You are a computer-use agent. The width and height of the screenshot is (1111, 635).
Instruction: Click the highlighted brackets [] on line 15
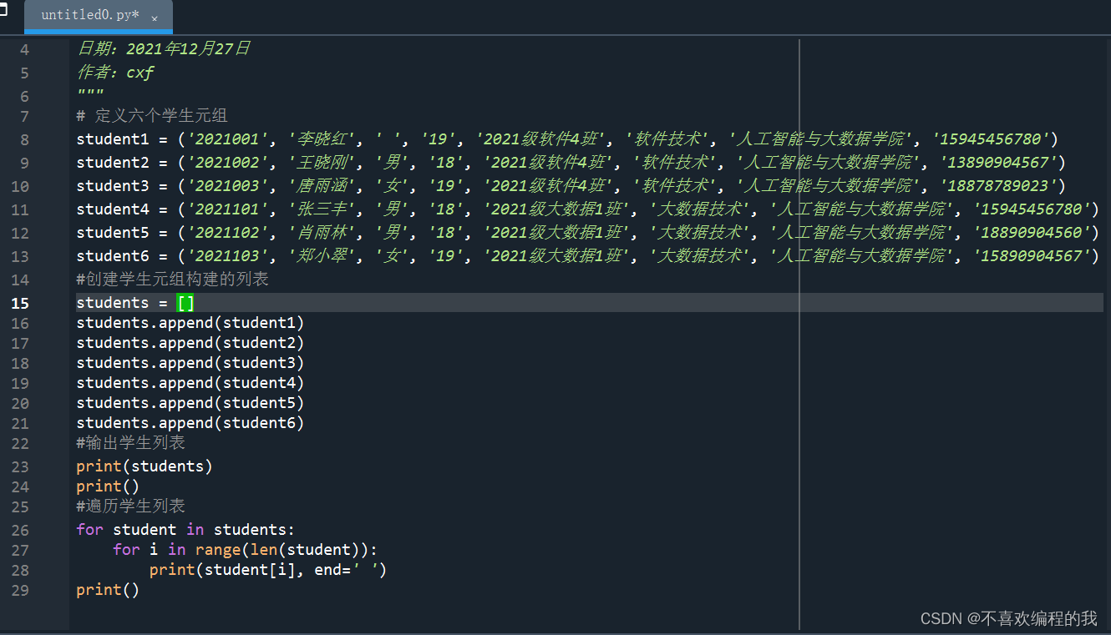(x=185, y=302)
